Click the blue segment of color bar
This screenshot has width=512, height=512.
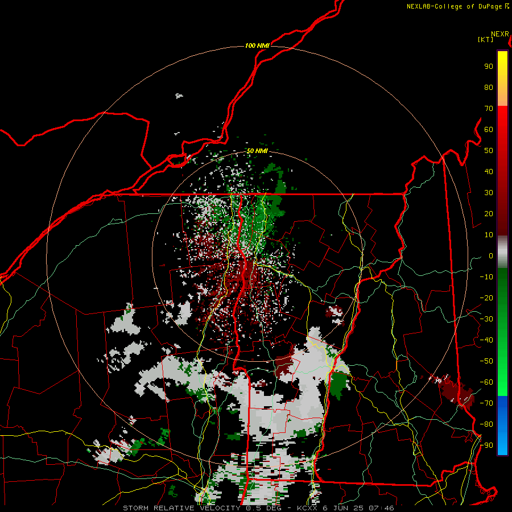pyautogui.click(x=502, y=426)
